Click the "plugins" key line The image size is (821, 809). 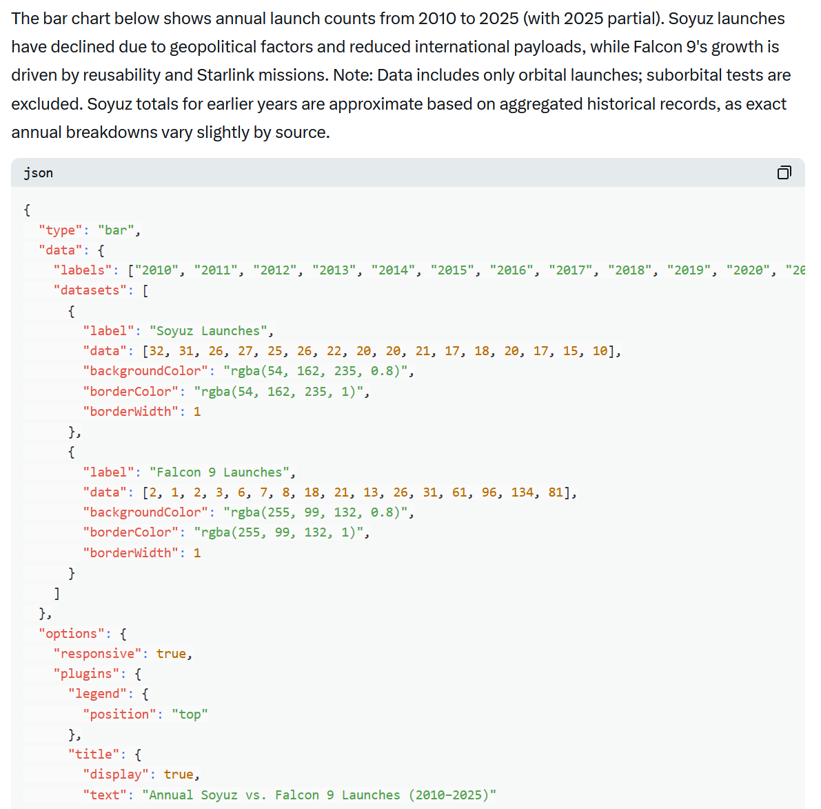point(97,674)
